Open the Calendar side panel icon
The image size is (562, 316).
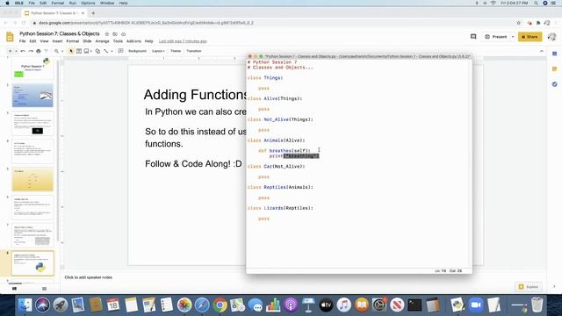554,54
